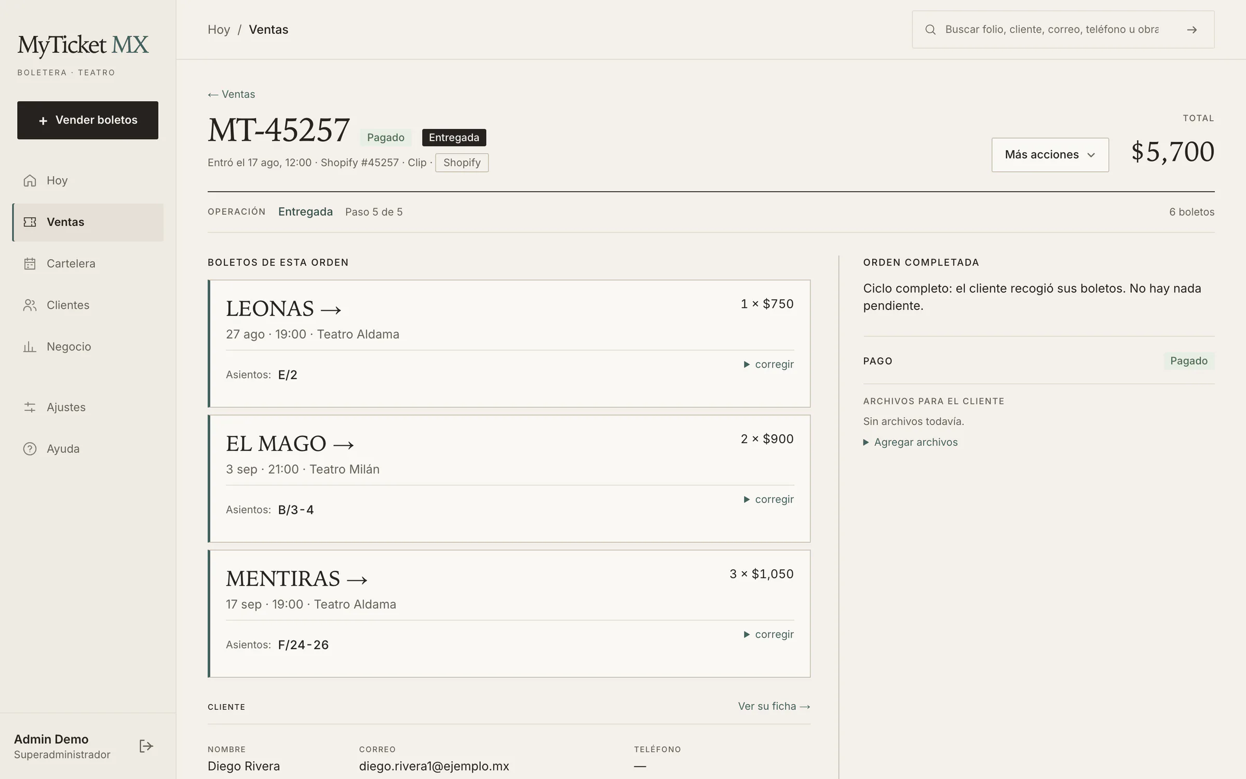Click the logout icon next to Admin Demo
The image size is (1246, 779).
click(x=146, y=746)
